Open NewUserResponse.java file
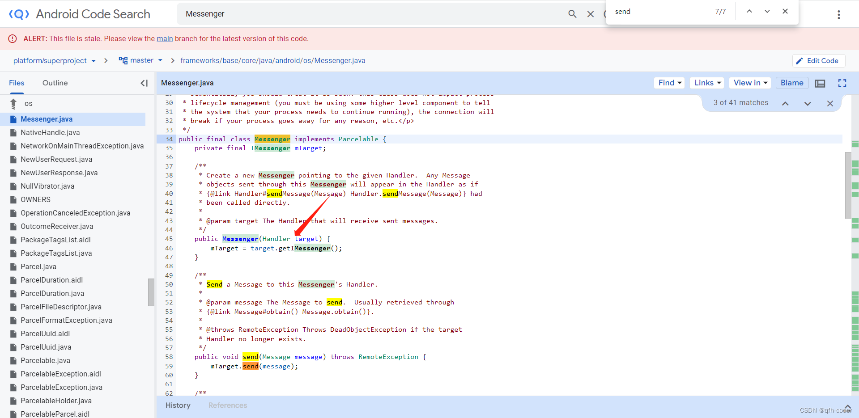This screenshot has width=859, height=418. [59, 173]
